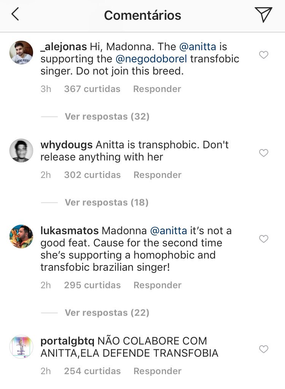Image resolution: width=285 pixels, height=389 pixels.
Task: Open whydougs profile avatar
Action: pos(21,151)
